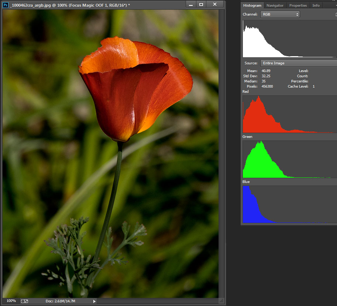Maximize the document window
Screen dimensions: 337x306
[201, 4]
